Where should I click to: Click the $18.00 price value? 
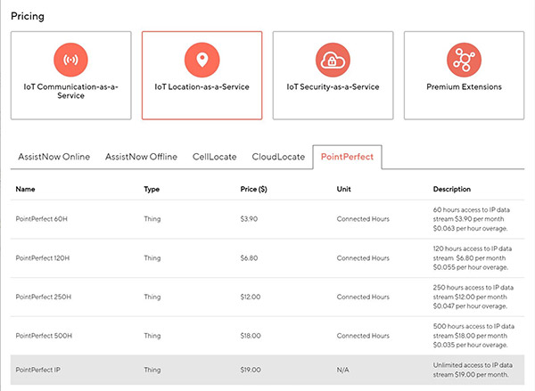pyautogui.click(x=251, y=336)
